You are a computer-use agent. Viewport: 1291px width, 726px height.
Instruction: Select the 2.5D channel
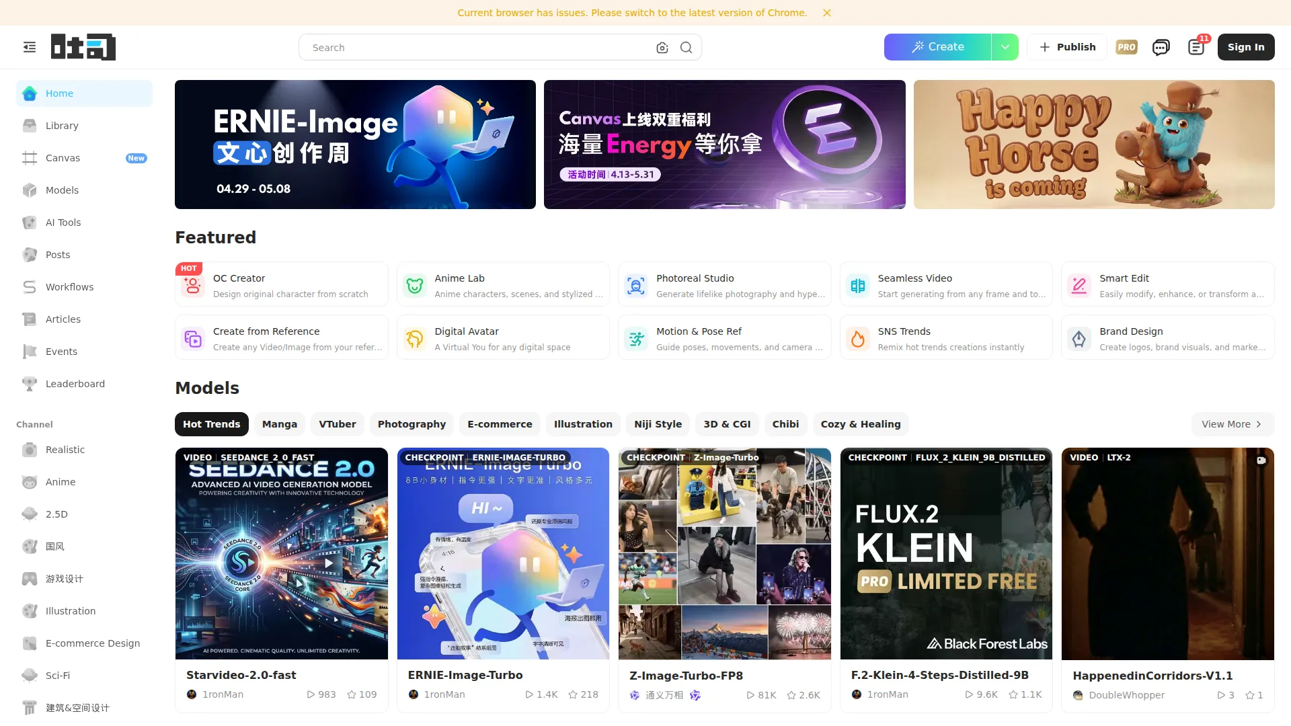tap(85, 514)
